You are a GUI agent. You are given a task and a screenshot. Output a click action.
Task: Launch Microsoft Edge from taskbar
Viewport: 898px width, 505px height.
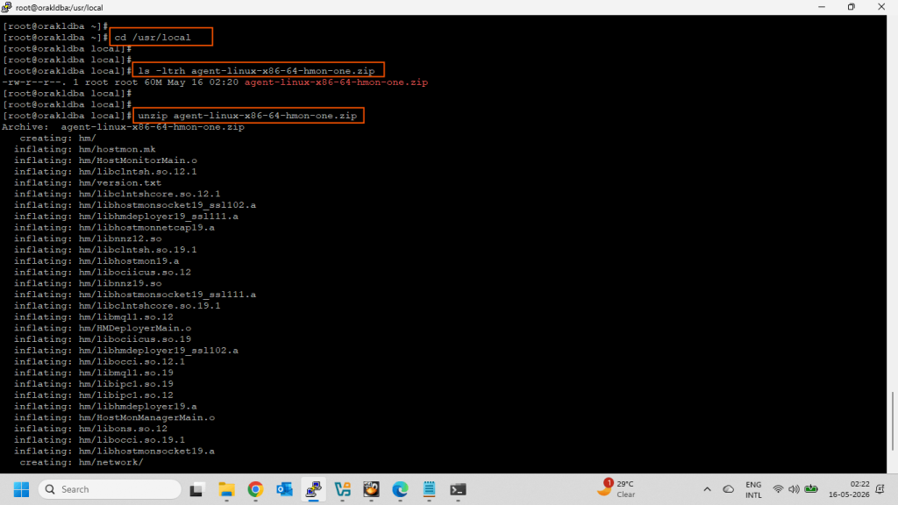click(400, 489)
